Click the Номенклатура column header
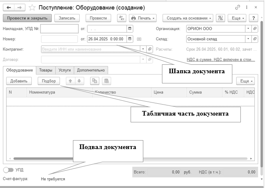265x188 pixels. tap(59, 92)
